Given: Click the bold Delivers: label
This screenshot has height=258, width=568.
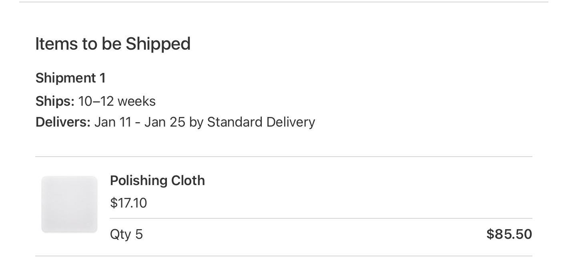Looking at the screenshot, I should pyautogui.click(x=63, y=122).
